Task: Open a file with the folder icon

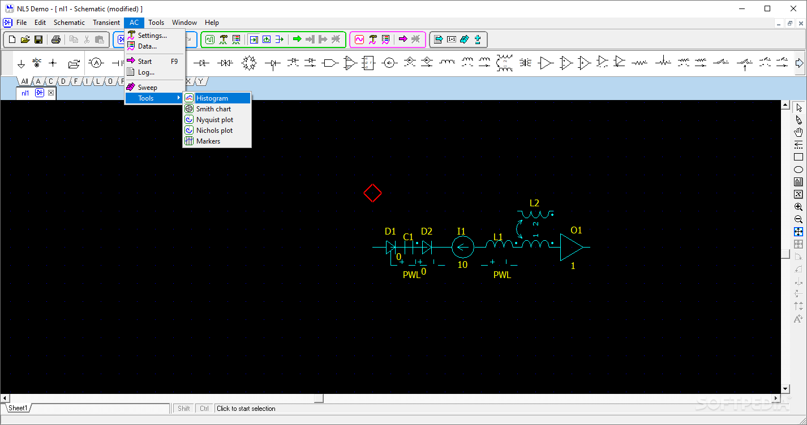Action: [25, 40]
